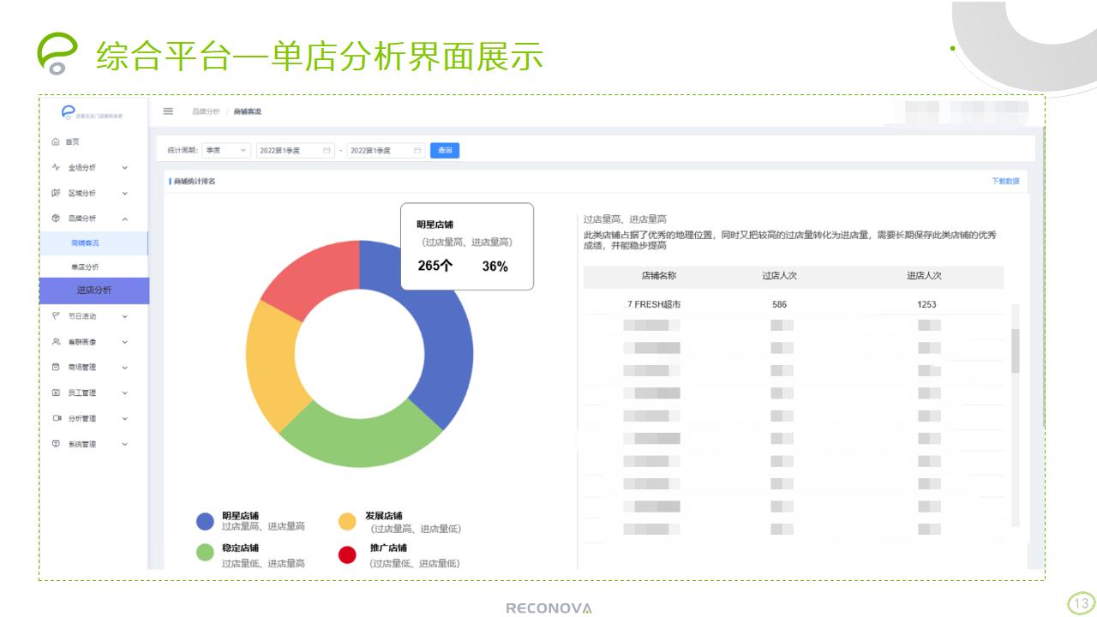Click the 下载数据 download link
This screenshot has height=617, width=1097.
1004,182
